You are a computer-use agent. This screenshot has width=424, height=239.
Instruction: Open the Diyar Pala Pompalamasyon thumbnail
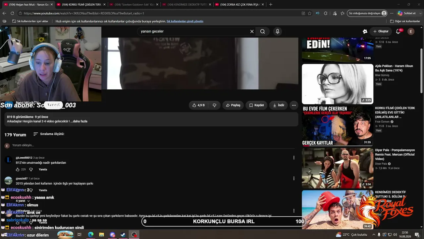coord(338,168)
